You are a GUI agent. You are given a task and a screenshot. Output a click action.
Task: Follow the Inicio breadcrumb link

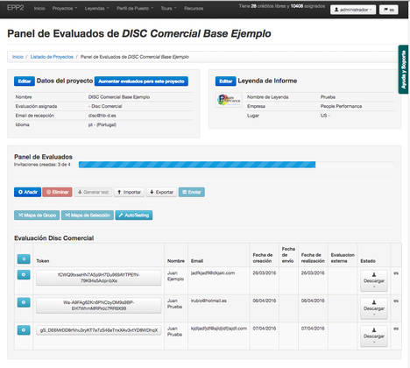[18, 57]
